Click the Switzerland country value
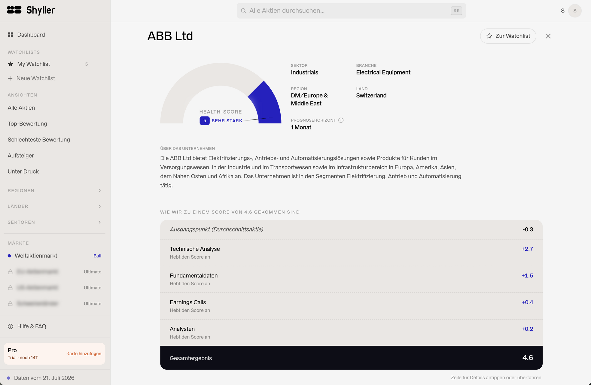The image size is (591, 385). pyautogui.click(x=371, y=95)
